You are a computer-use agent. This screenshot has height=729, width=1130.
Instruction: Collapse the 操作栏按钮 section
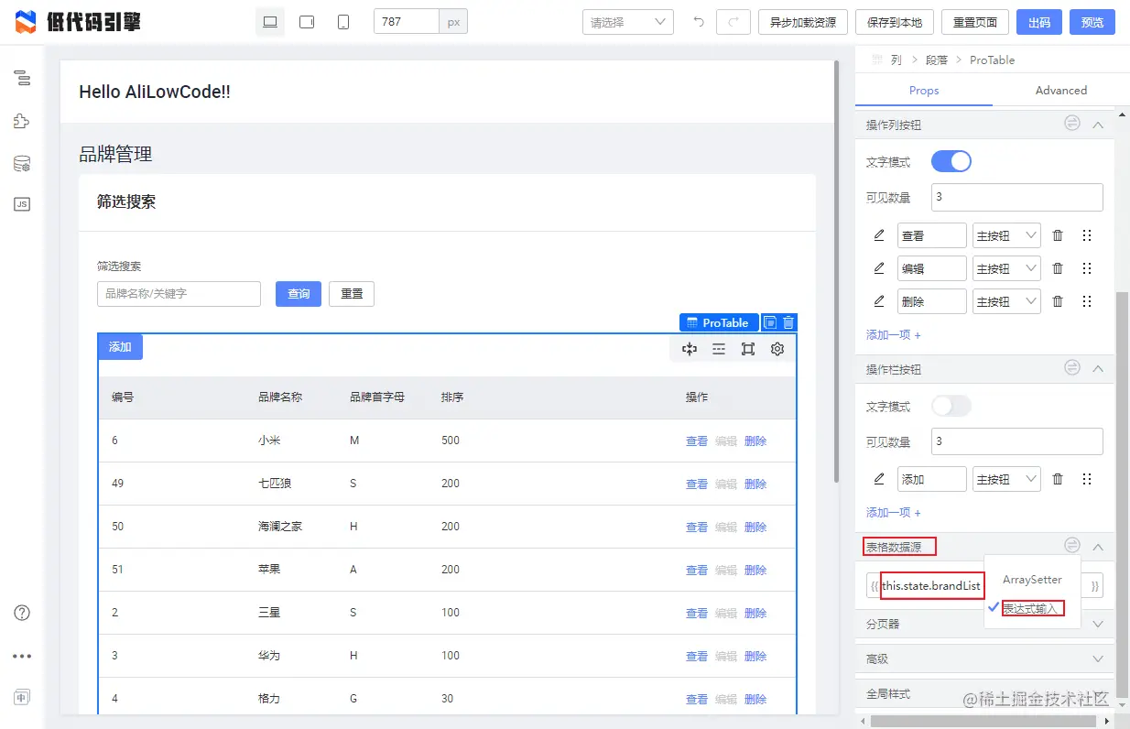click(x=1099, y=368)
